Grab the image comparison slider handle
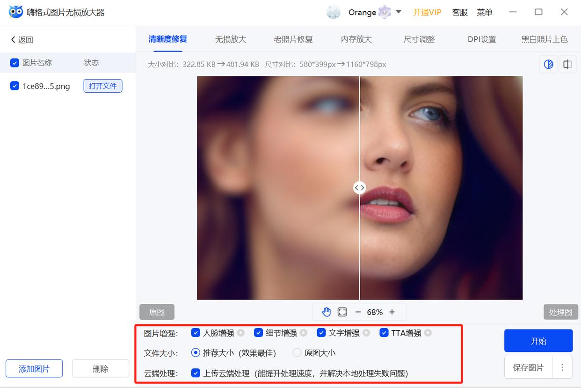581x388 pixels. click(359, 188)
